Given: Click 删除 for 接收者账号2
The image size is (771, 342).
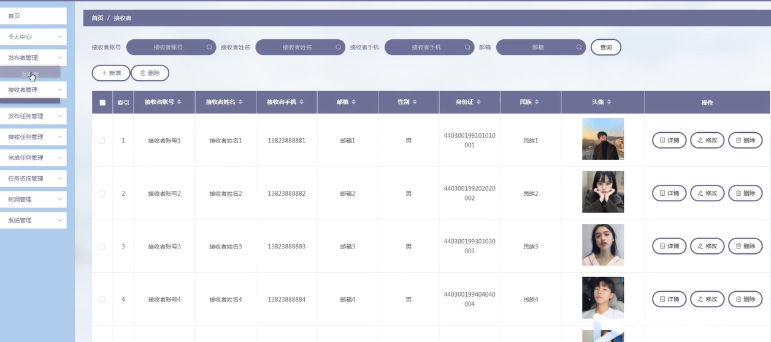Looking at the screenshot, I should (745, 193).
